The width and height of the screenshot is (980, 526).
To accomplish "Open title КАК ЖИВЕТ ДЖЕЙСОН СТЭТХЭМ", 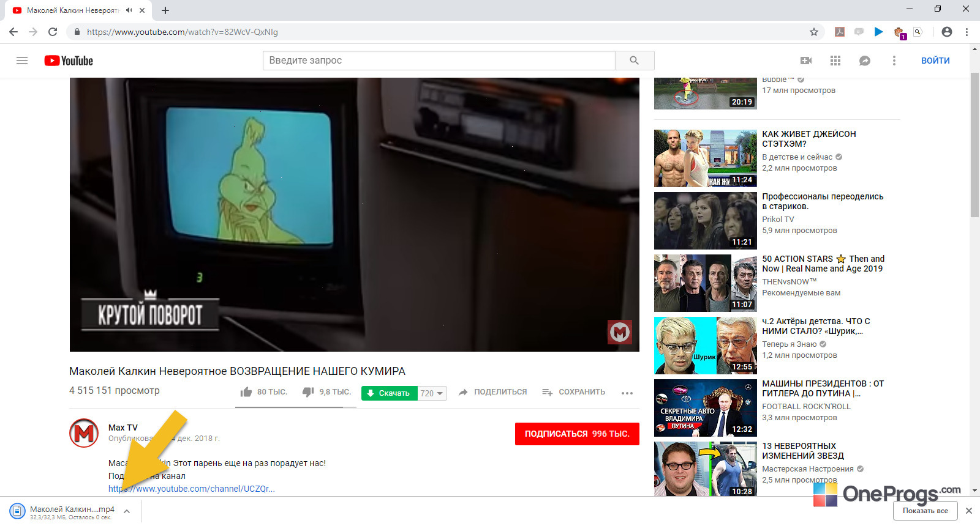I will (809, 139).
